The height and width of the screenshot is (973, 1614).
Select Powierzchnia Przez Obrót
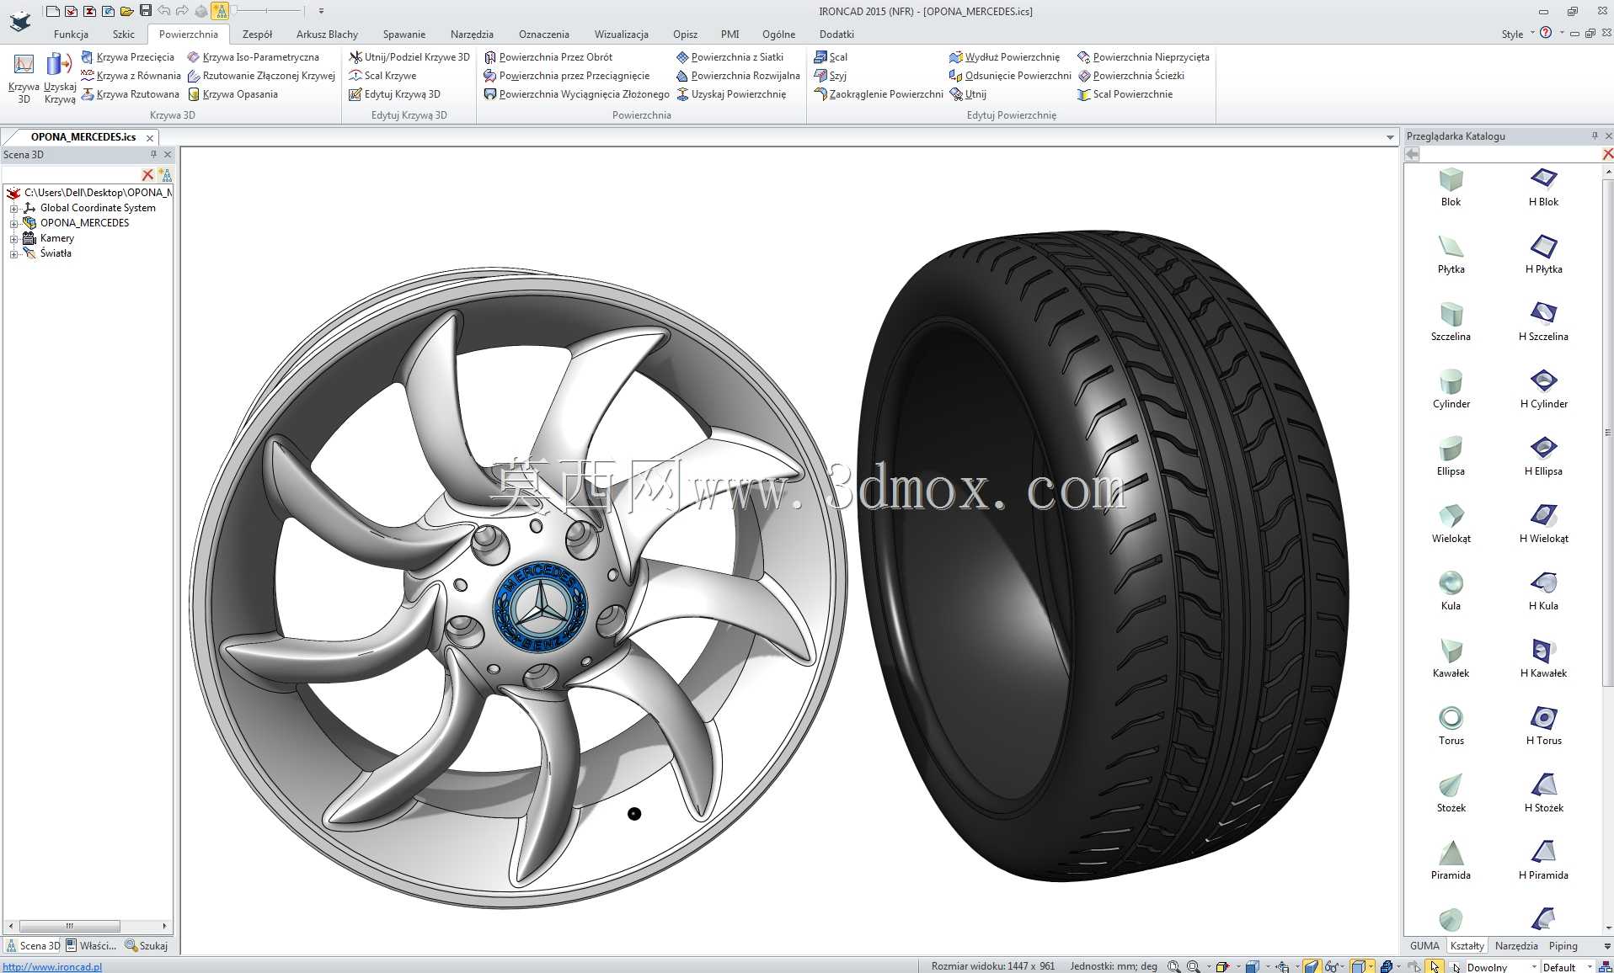click(548, 57)
